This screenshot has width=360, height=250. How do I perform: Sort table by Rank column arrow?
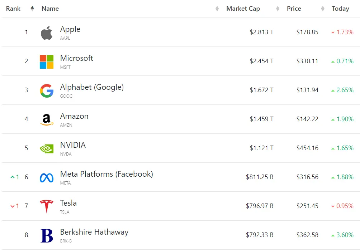click(32, 9)
